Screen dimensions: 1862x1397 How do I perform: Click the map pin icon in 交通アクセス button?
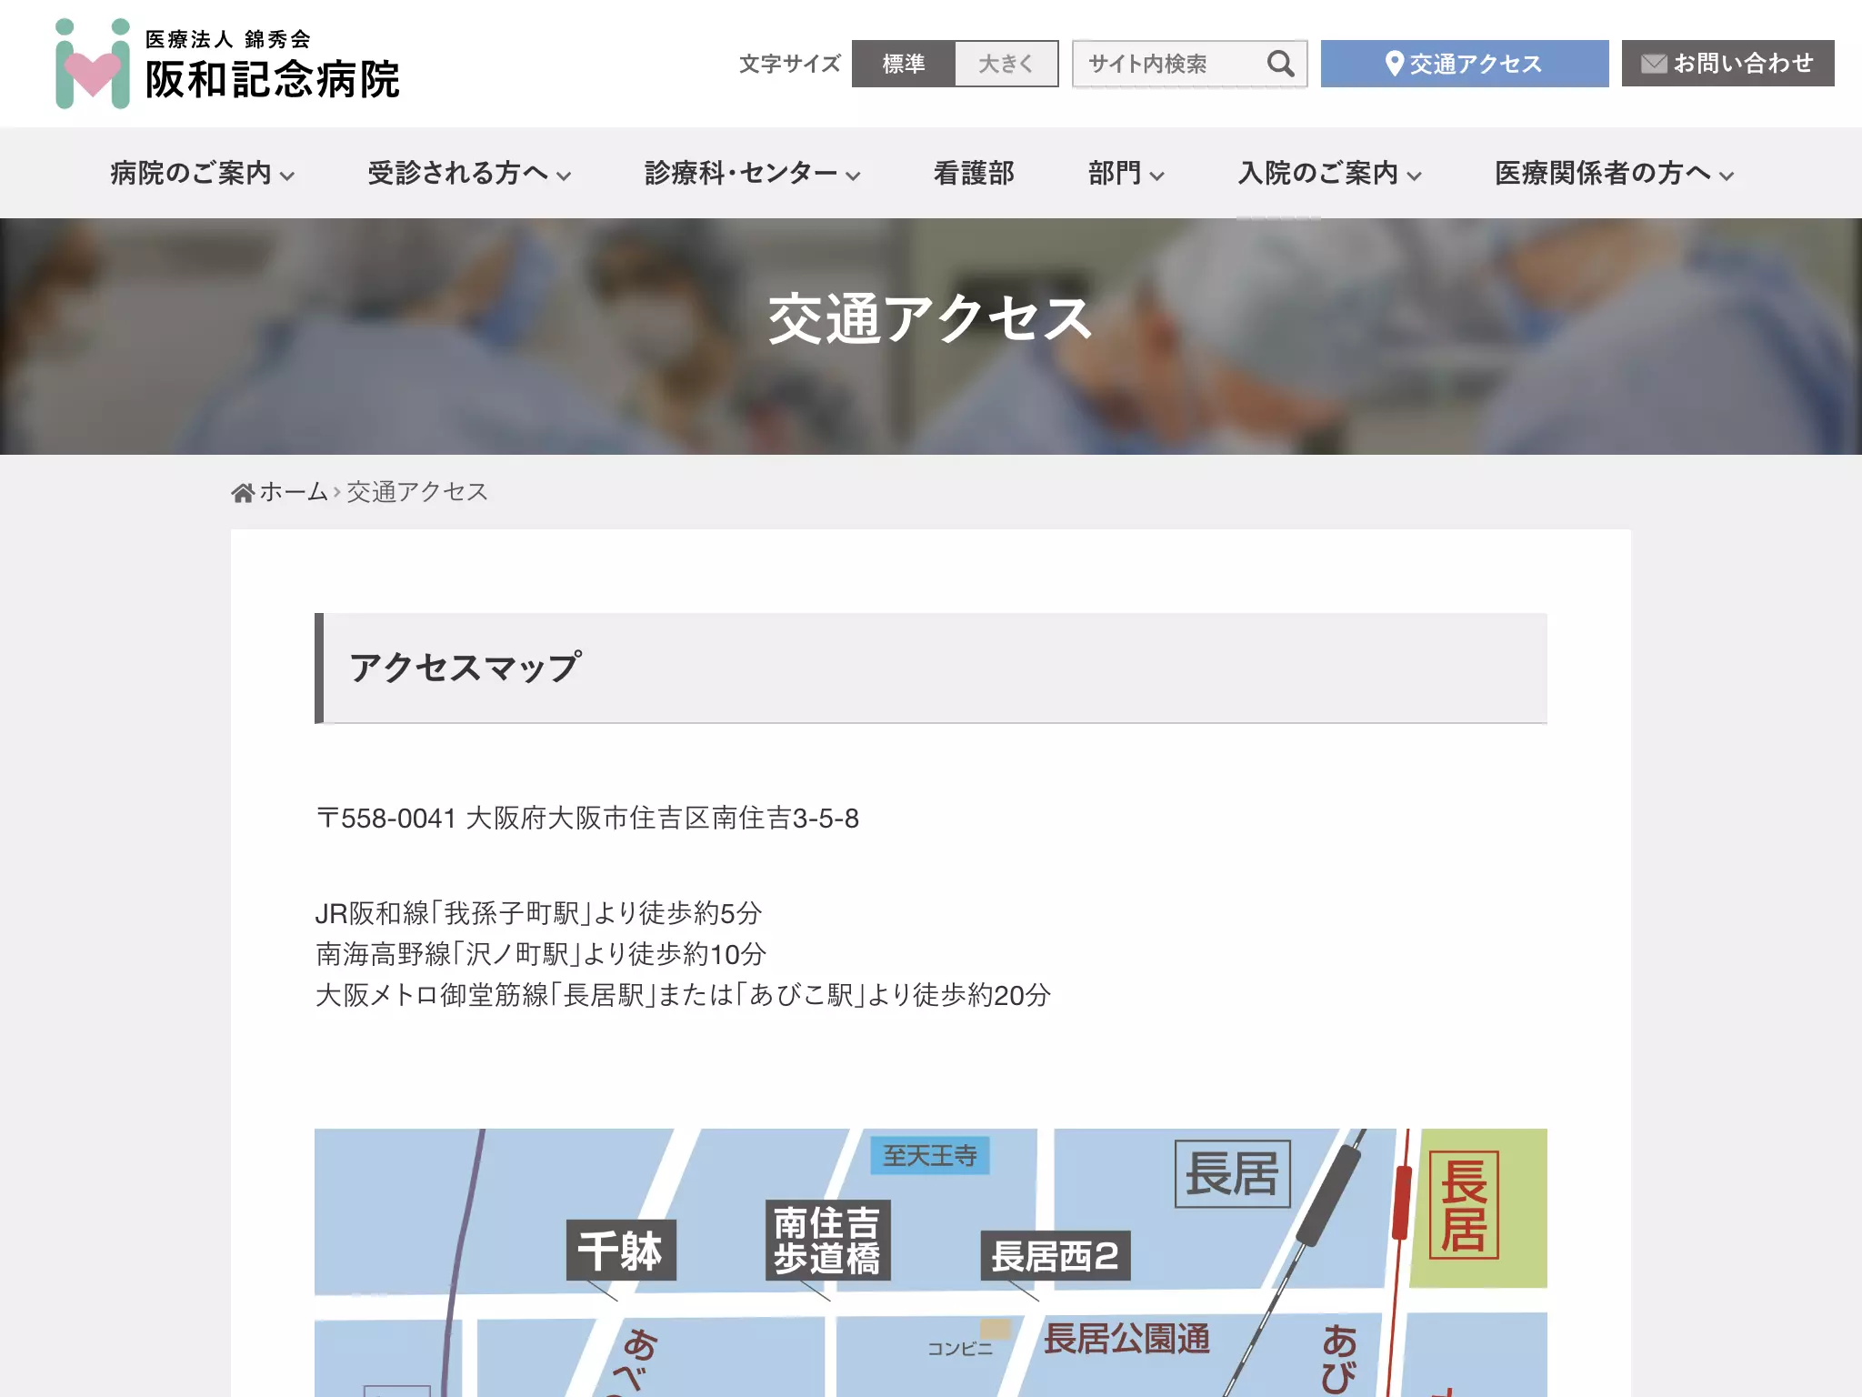coord(1394,64)
